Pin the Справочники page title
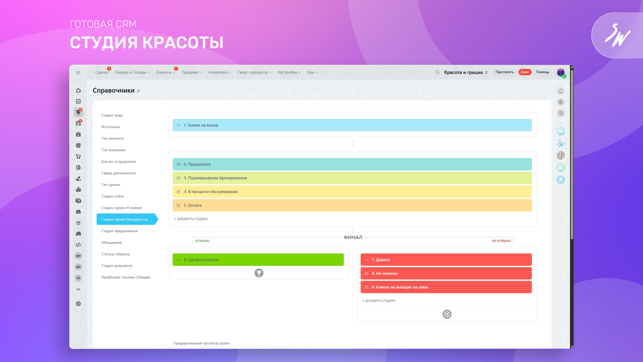This screenshot has width=643, height=362. coord(139,91)
